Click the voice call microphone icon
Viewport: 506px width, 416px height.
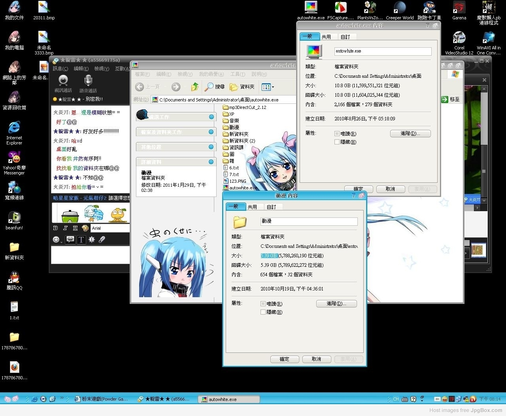pos(88,81)
